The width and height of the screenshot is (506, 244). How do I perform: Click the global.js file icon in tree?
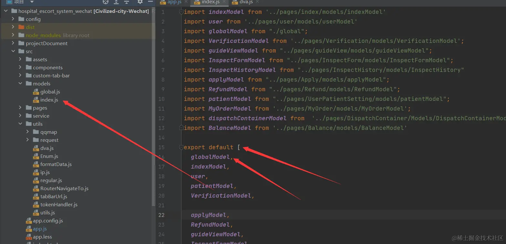[x=36, y=92]
